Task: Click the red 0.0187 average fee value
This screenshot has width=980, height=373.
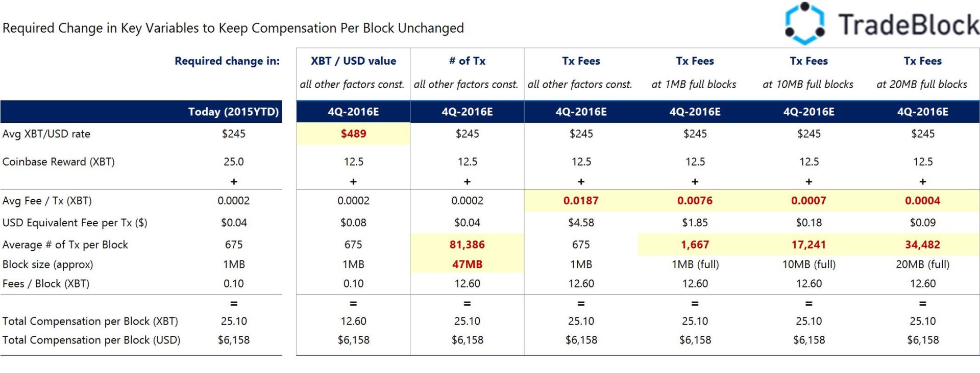Action: click(581, 201)
